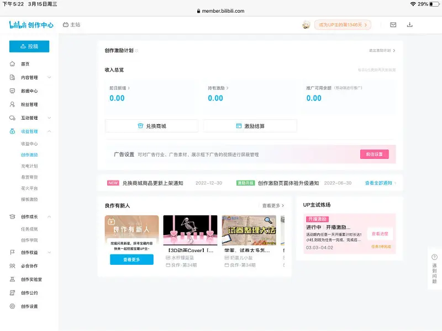Expand 内容管理 with its chevron
The image size is (442, 331).
(x=49, y=77)
